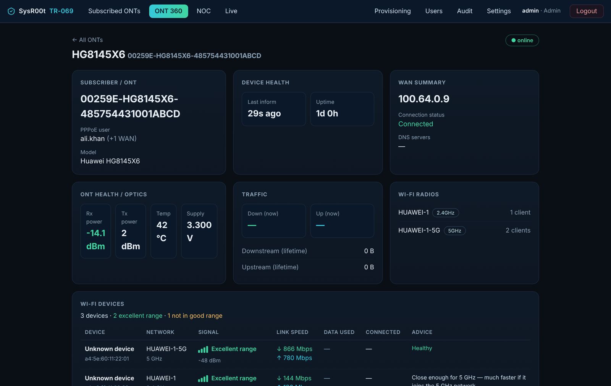Click the SIGNAL column header
This screenshot has height=386, width=611.
[209, 332]
